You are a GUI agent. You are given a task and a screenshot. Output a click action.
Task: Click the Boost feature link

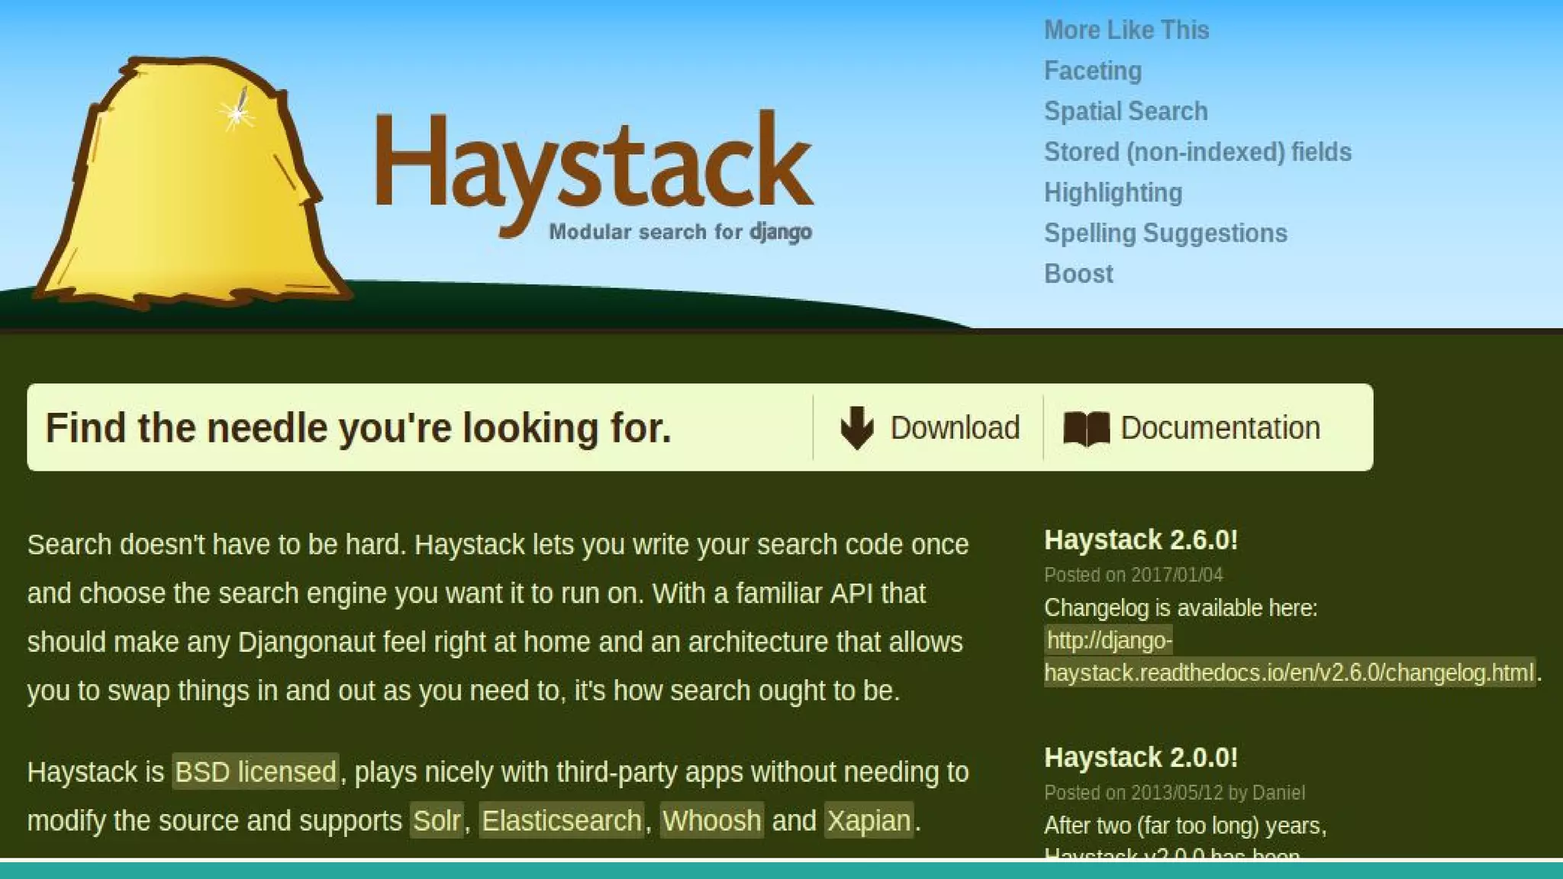point(1078,273)
